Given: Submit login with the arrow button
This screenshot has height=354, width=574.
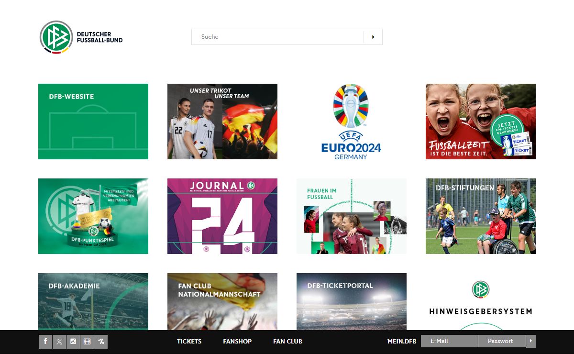Looking at the screenshot, I should [x=530, y=341].
